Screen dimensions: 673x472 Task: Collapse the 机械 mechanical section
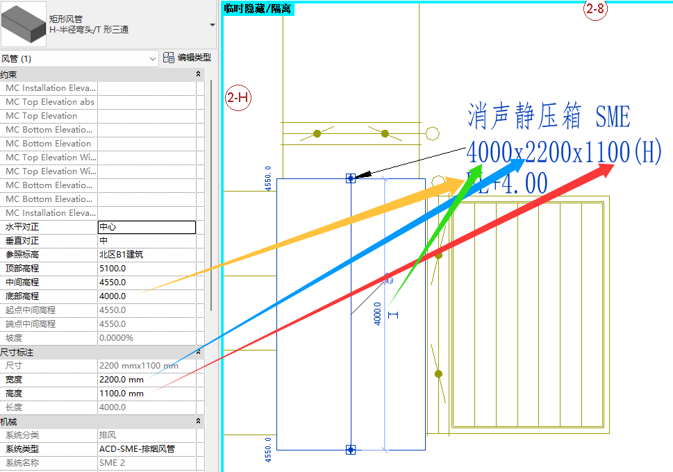pyautogui.click(x=199, y=421)
